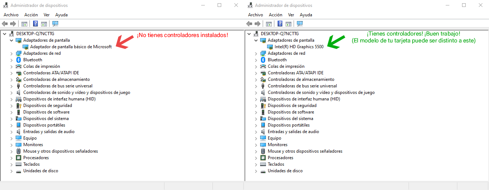Click the scan for hardware changes icon, left window
The height and width of the screenshot is (190, 489).
tap(55, 24)
